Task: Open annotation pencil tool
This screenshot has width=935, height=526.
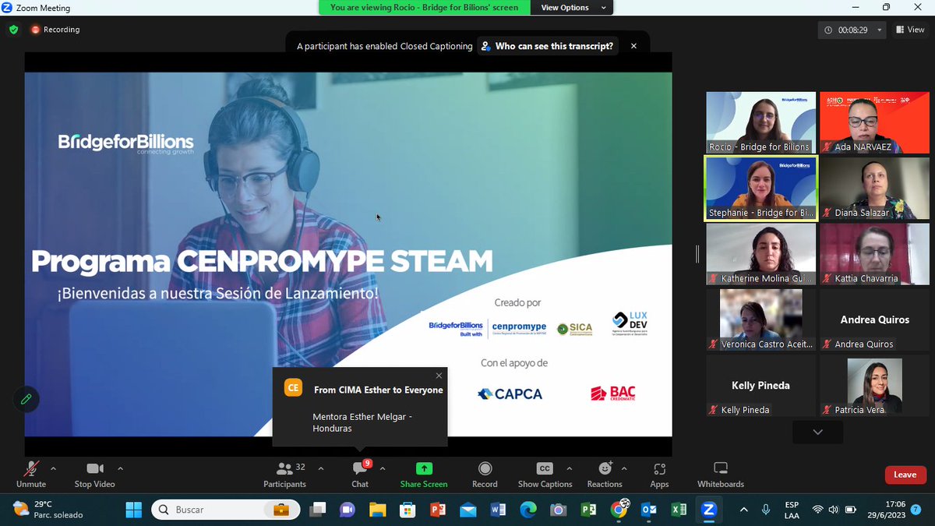Action: [x=26, y=399]
